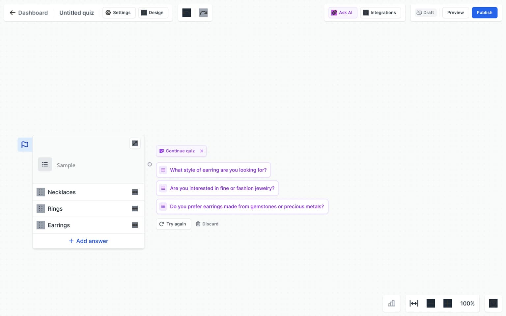The height and width of the screenshot is (316, 506).
Task: Select the Necklaces answer text
Action: point(62,192)
